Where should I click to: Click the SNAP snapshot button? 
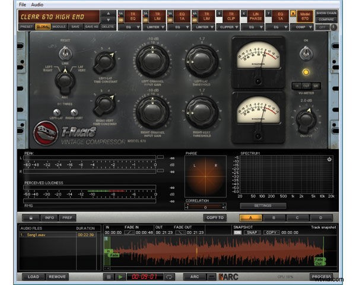tap(252, 233)
